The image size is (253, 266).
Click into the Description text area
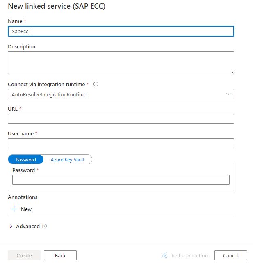pyautogui.click(x=121, y=63)
